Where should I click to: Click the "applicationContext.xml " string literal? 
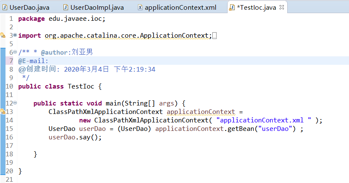(264, 120)
